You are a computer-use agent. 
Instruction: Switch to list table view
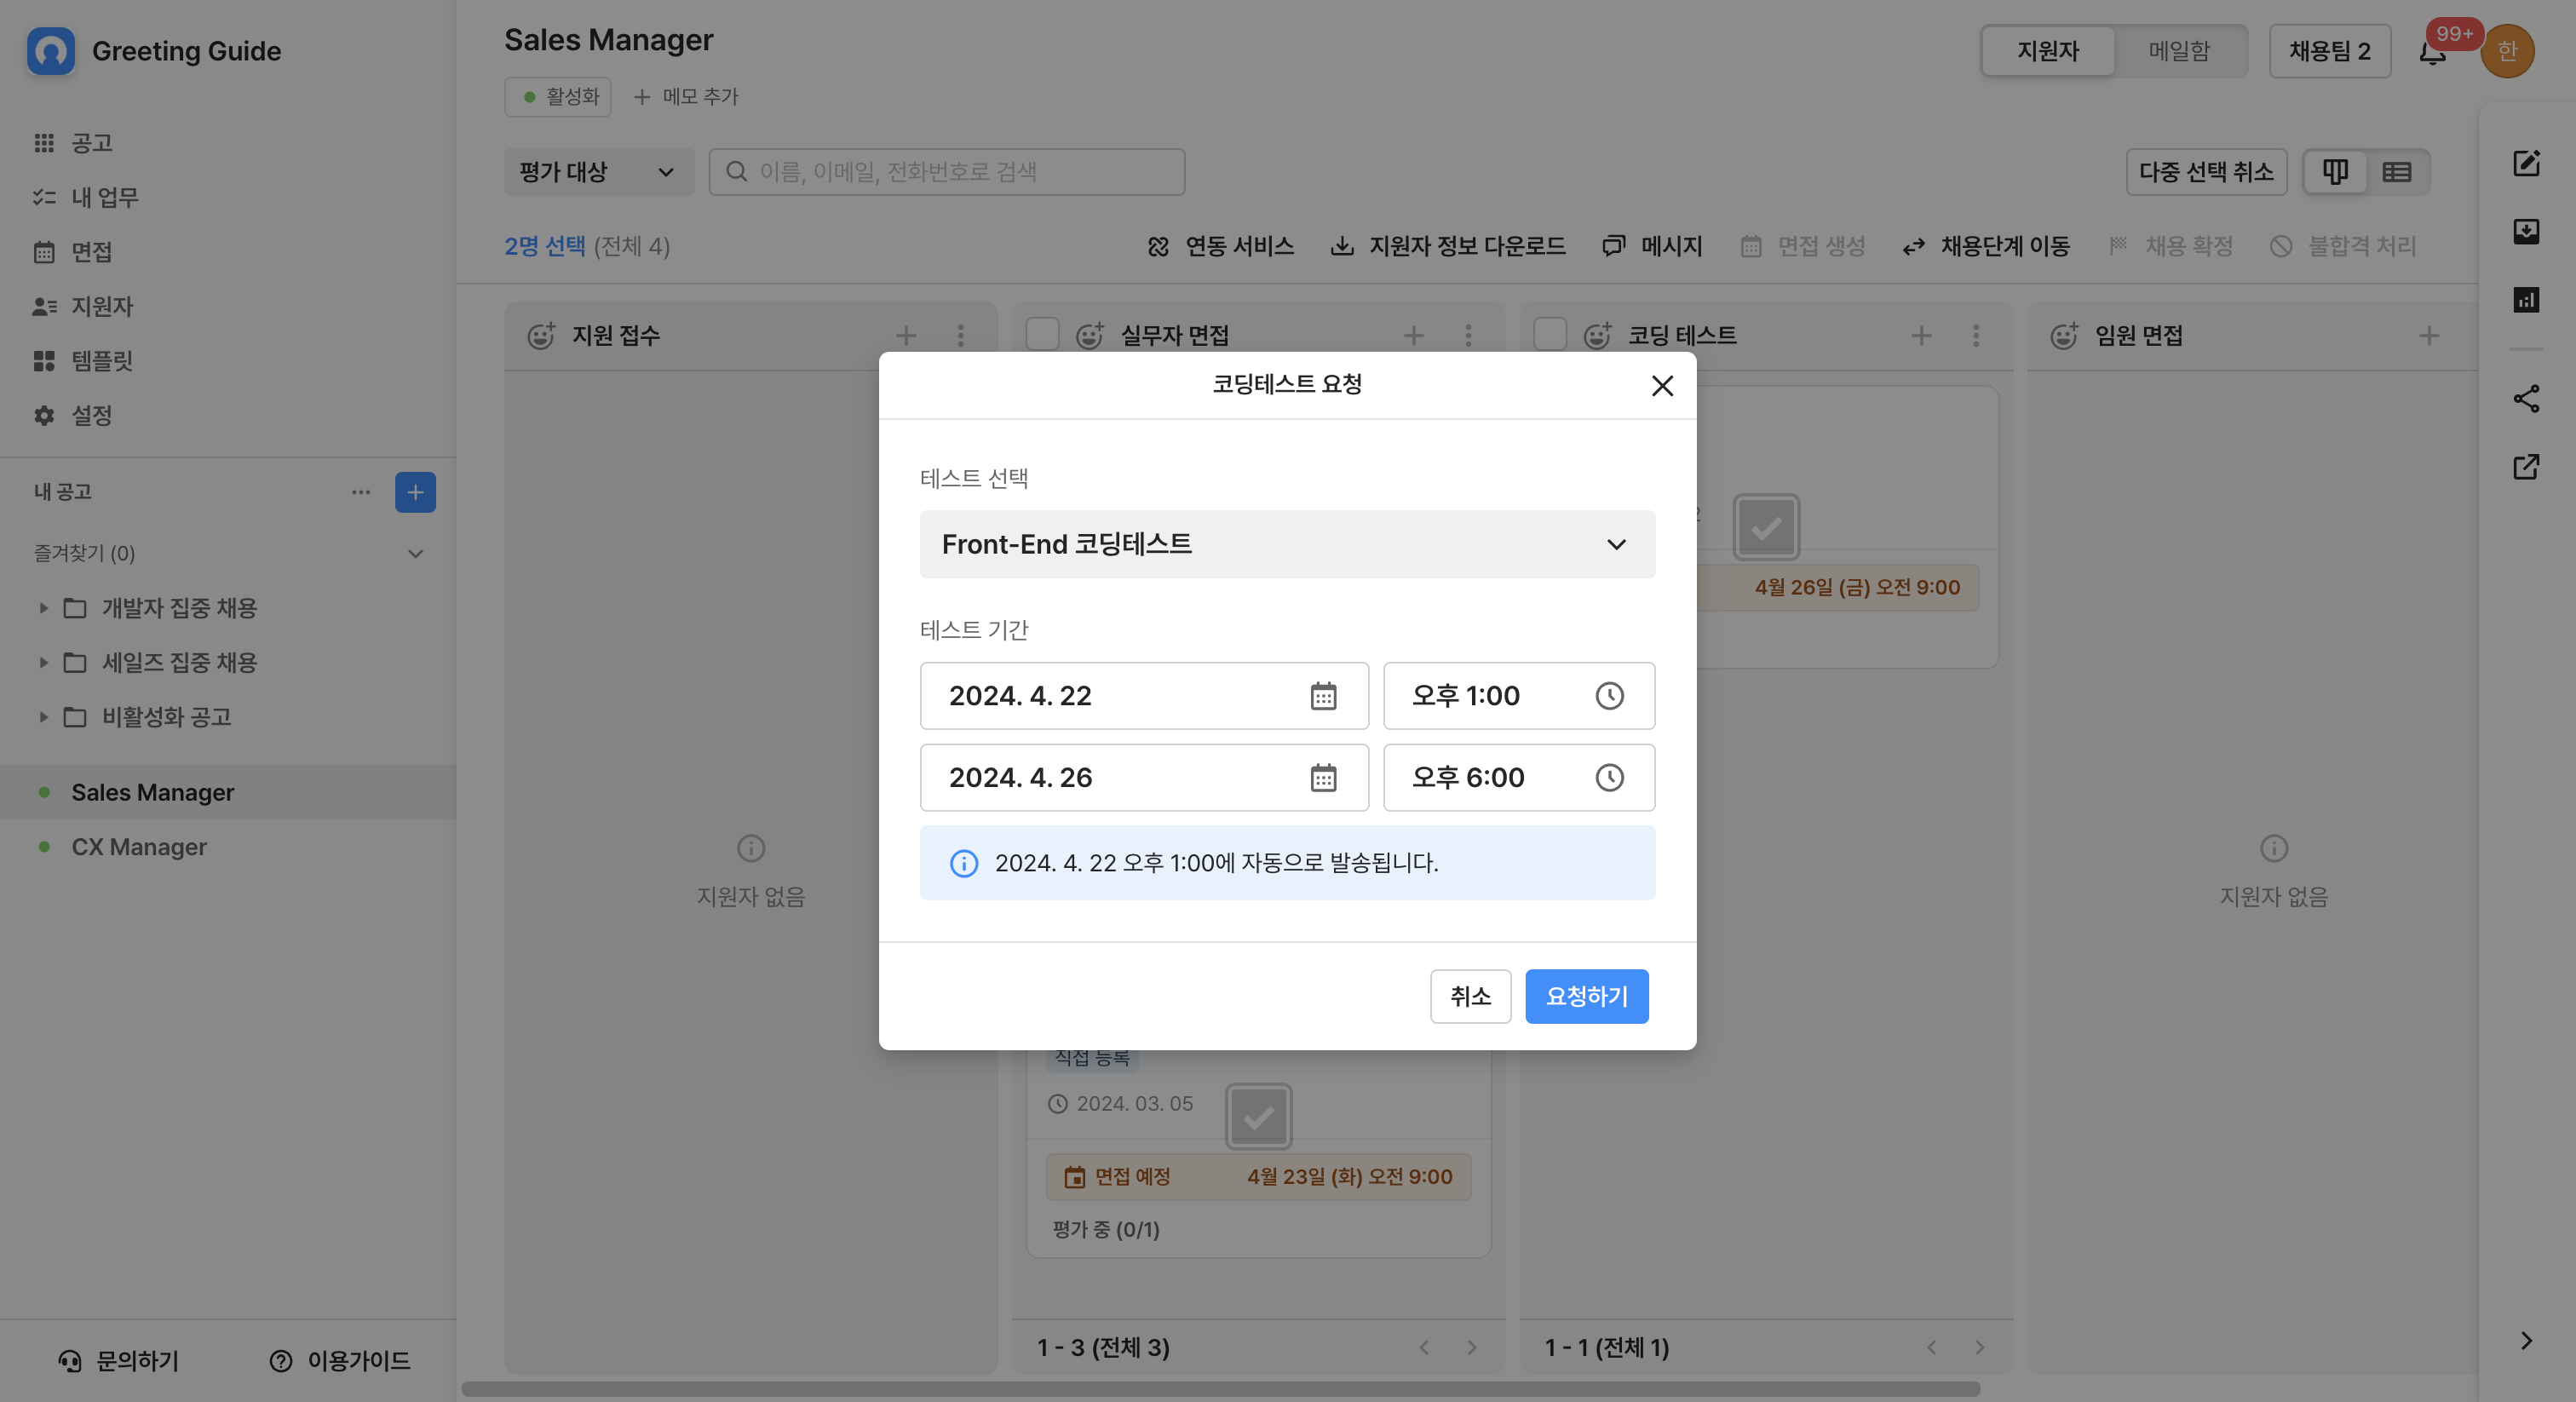pos(2397,172)
